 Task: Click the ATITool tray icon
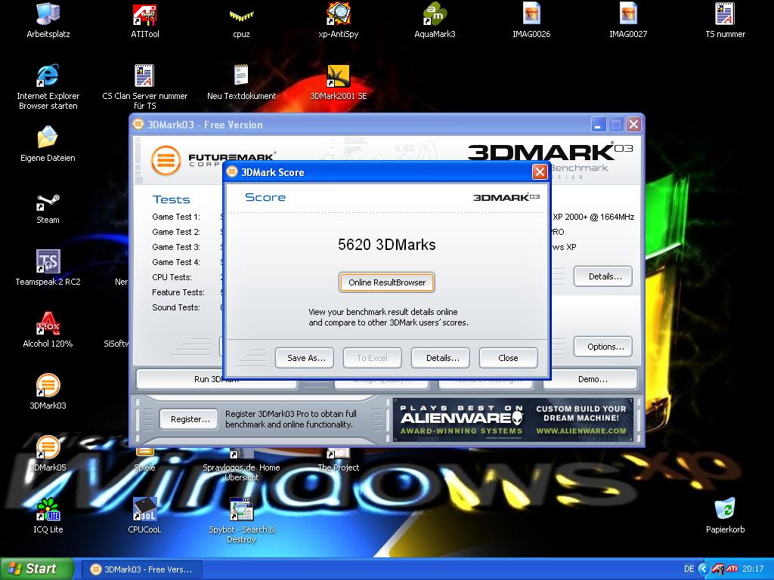718,569
